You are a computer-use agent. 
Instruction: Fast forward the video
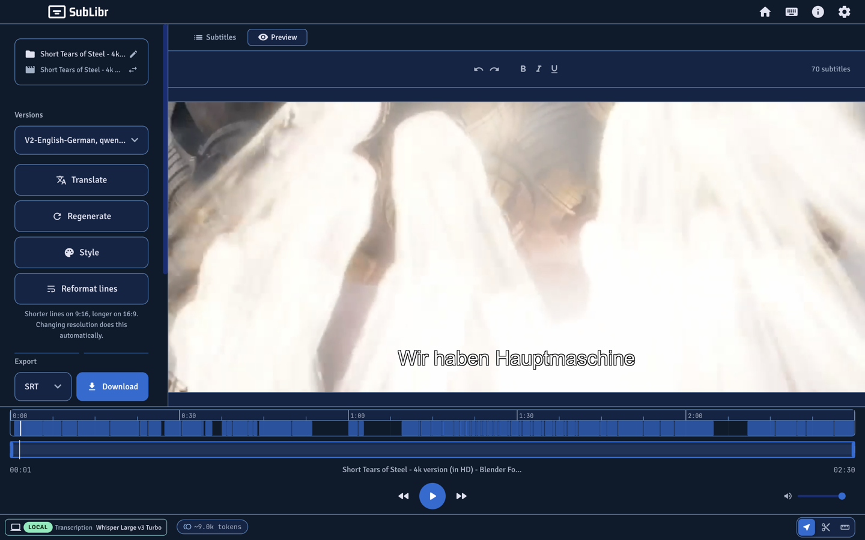pos(461,496)
